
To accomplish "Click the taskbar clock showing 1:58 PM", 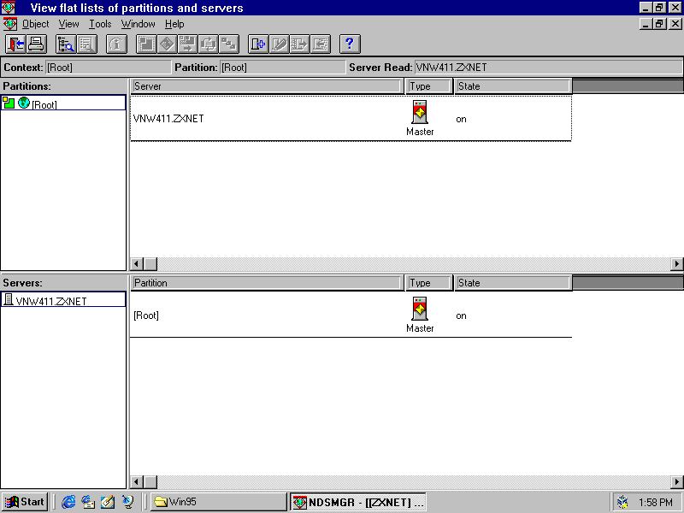I will tap(656, 503).
